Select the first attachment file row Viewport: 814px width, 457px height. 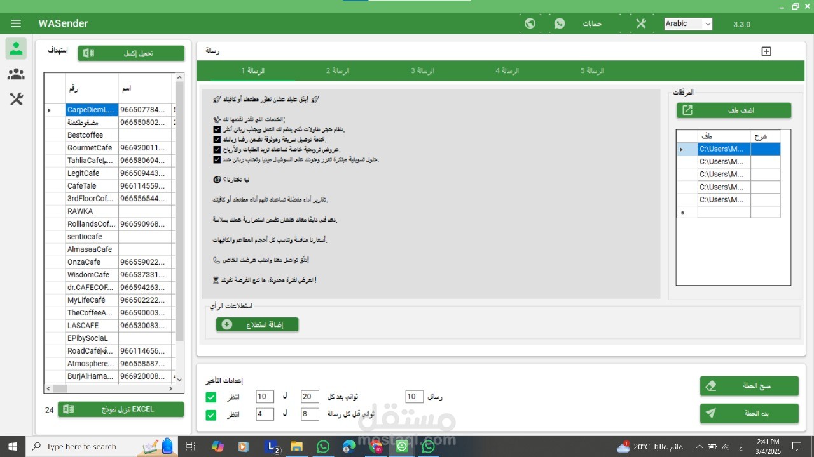tap(728, 149)
